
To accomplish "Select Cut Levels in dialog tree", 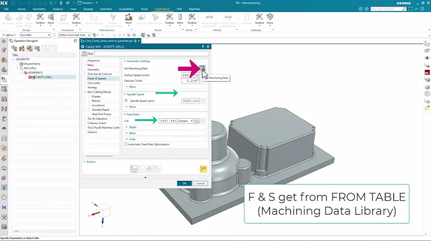I will coord(93,83).
